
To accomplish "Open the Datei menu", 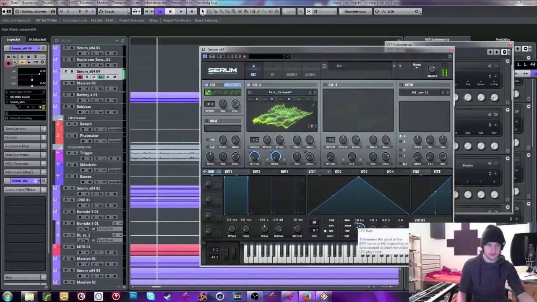I will [14, 3].
